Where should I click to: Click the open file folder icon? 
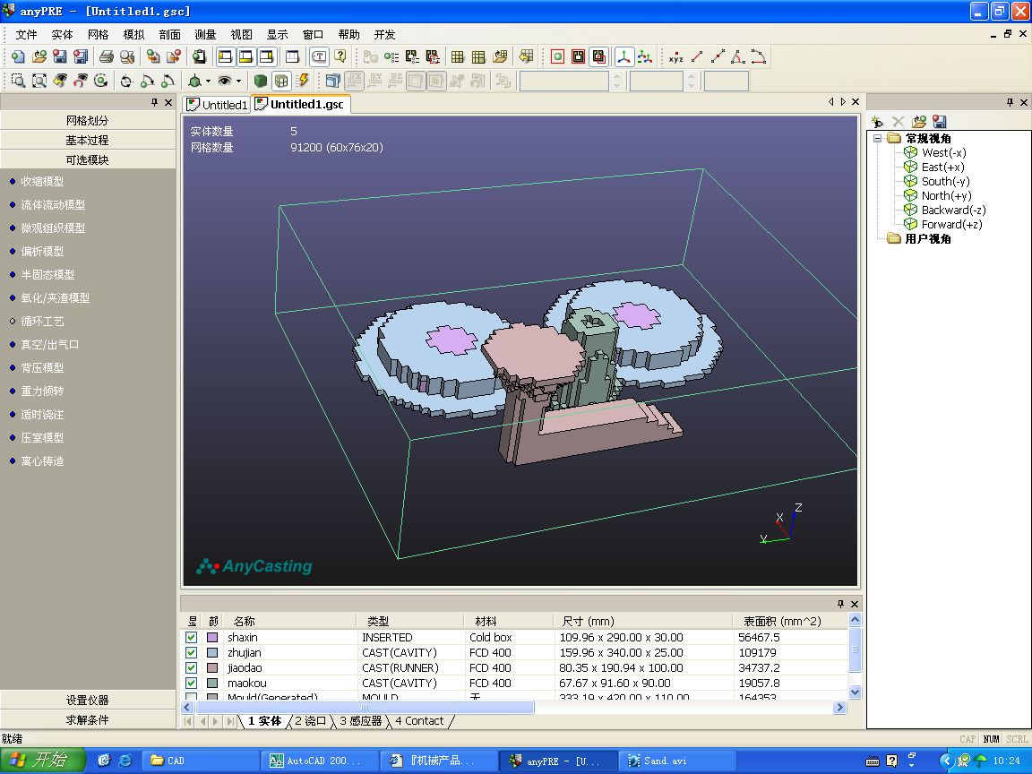pyautogui.click(x=39, y=56)
